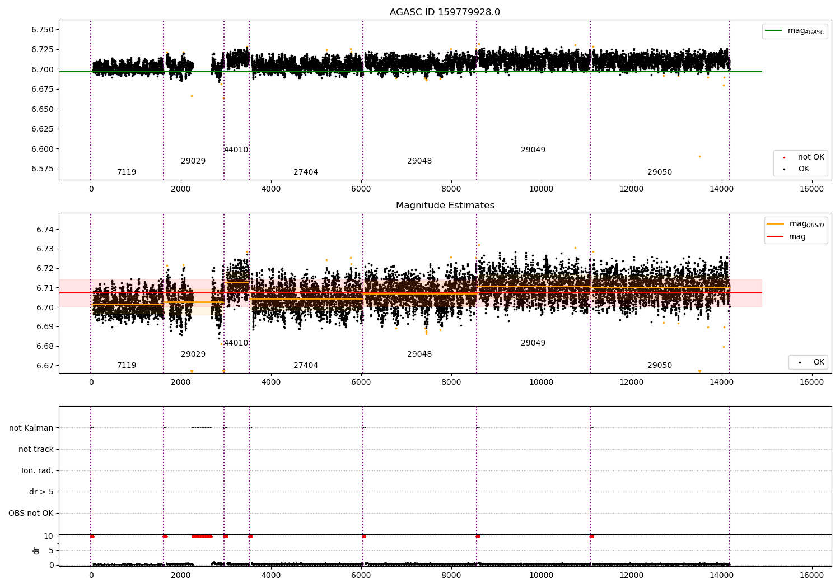Click OBSID label 29050 in the AGASC plot

(660, 172)
